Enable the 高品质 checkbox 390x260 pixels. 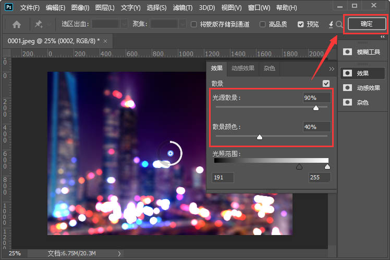coord(262,24)
